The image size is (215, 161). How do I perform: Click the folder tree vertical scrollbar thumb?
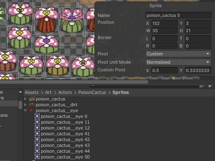click(x=20, y=105)
